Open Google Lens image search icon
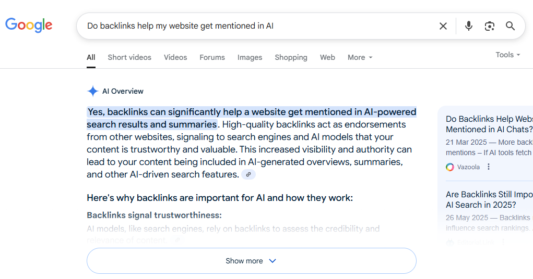Viewport: 533px width, 279px height. [x=490, y=26]
